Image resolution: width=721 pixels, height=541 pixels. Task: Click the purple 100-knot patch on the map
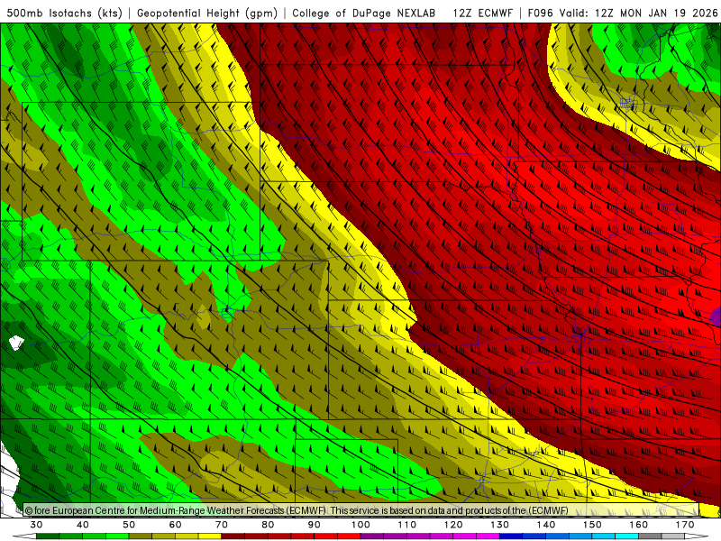tap(716, 316)
